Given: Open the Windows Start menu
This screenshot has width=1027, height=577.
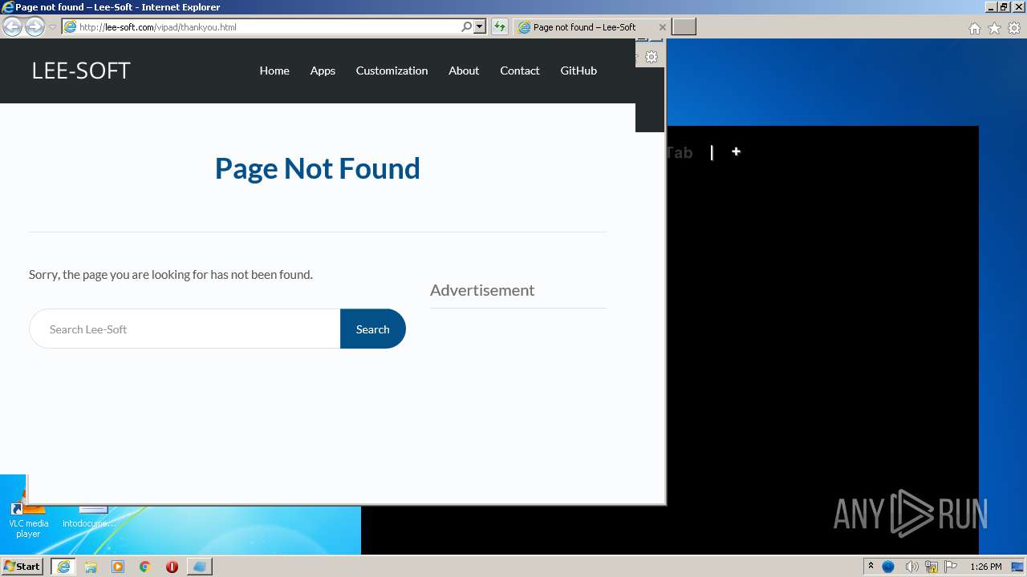Looking at the screenshot, I should click(22, 567).
